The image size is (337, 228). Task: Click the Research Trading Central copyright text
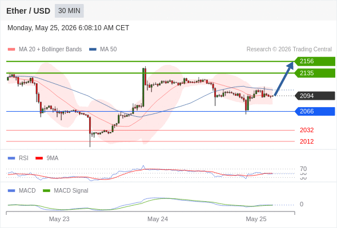click(x=289, y=50)
